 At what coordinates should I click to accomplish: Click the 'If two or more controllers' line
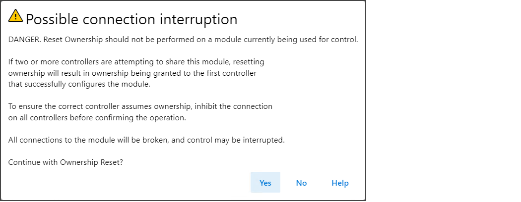pos(136,62)
